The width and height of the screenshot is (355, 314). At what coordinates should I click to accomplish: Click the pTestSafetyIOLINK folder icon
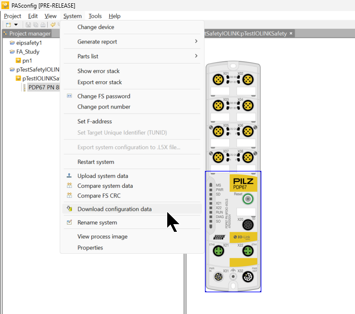(12, 69)
